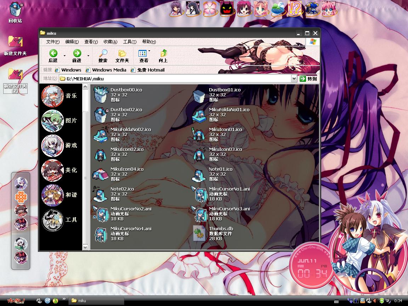408x306 pixels.
Task: Click the Back (后退) arrow icon
Action: [53, 53]
